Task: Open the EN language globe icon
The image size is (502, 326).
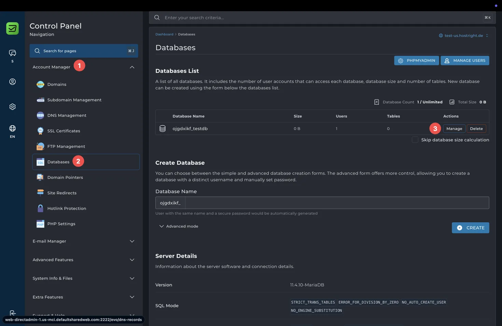Action: 12,128
